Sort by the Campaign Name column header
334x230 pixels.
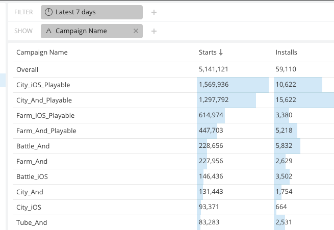click(42, 53)
